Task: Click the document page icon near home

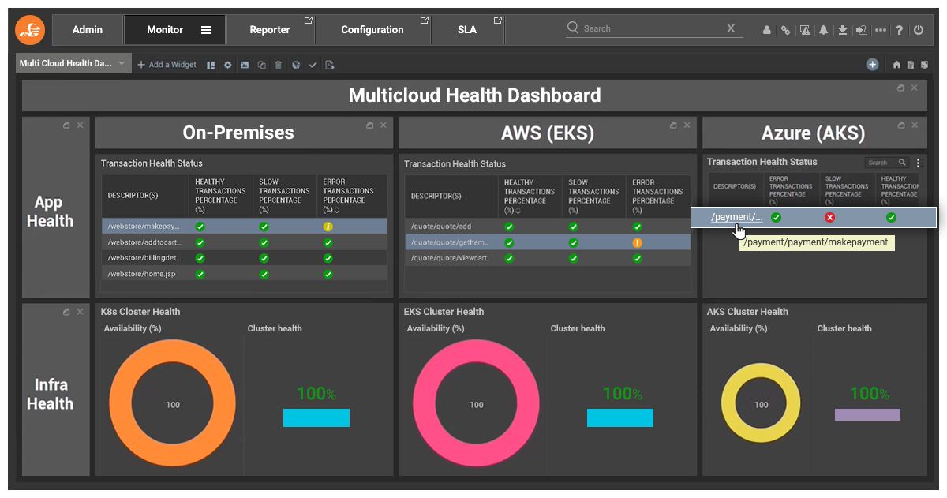Action: pos(911,65)
